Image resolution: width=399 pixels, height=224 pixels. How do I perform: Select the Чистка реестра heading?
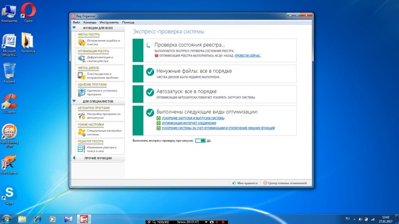pyautogui.click(x=89, y=35)
